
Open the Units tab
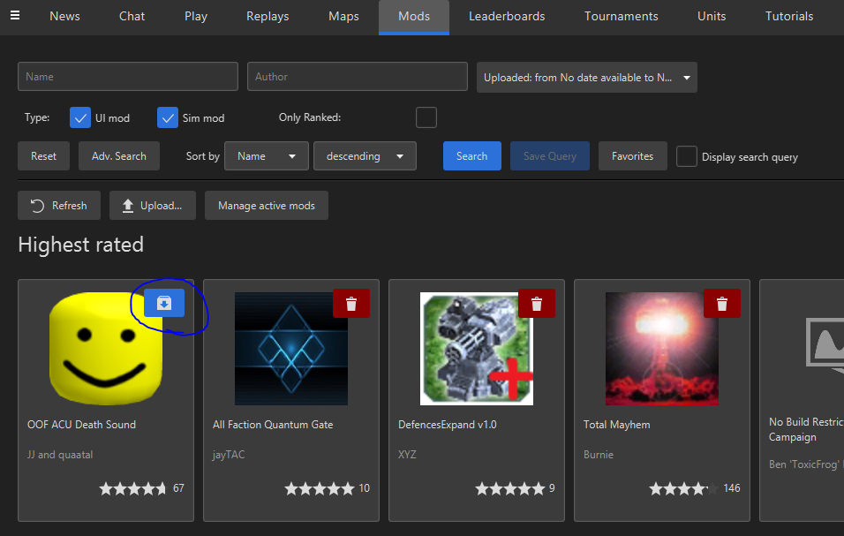pos(712,16)
